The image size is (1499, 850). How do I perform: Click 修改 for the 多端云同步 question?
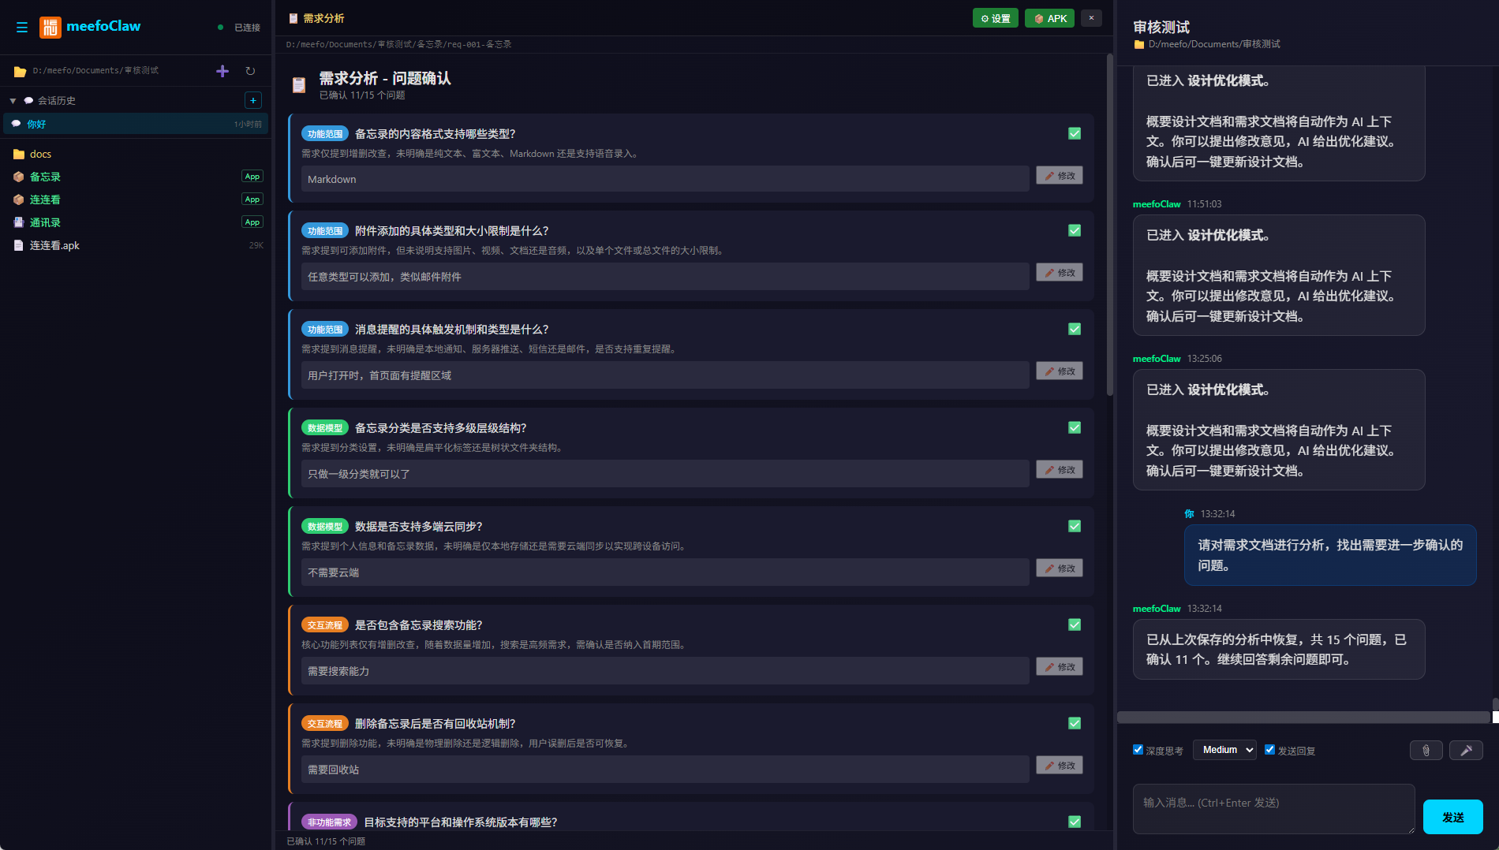1060,568
